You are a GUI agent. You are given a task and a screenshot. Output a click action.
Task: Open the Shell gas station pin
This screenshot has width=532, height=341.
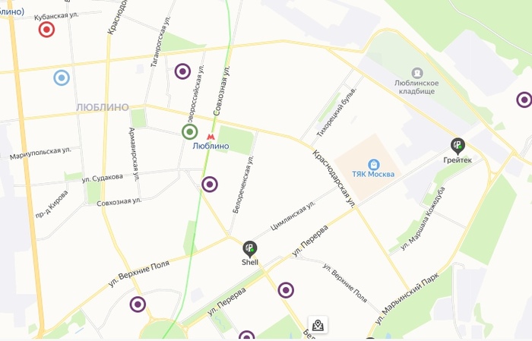250,249
